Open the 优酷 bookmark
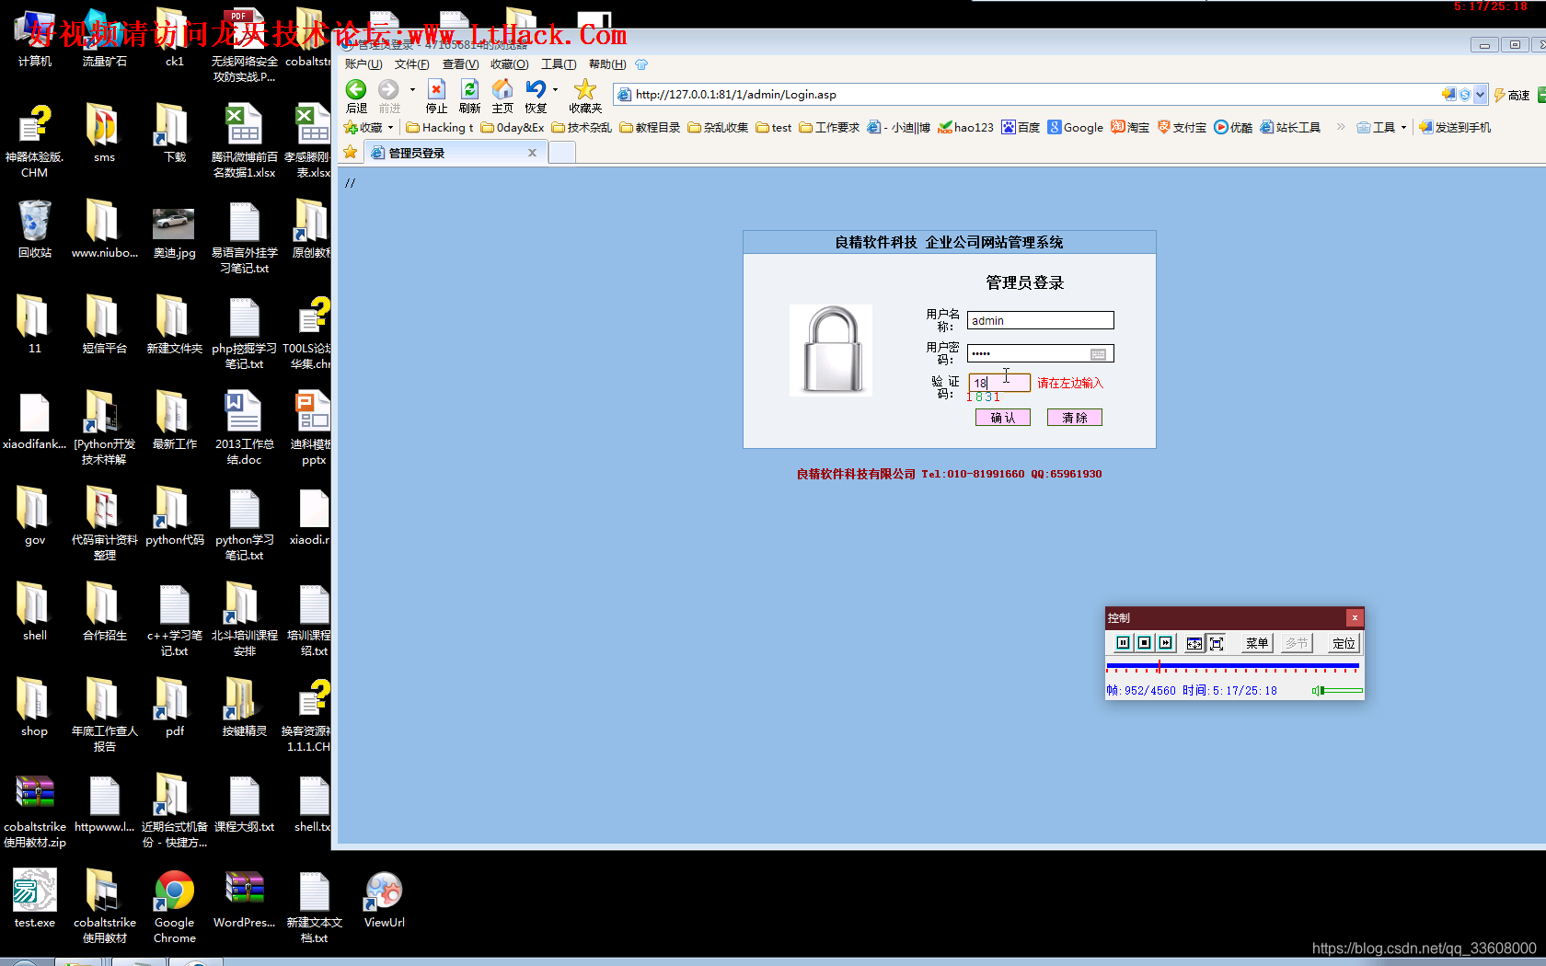This screenshot has width=1546, height=966. click(x=1233, y=127)
